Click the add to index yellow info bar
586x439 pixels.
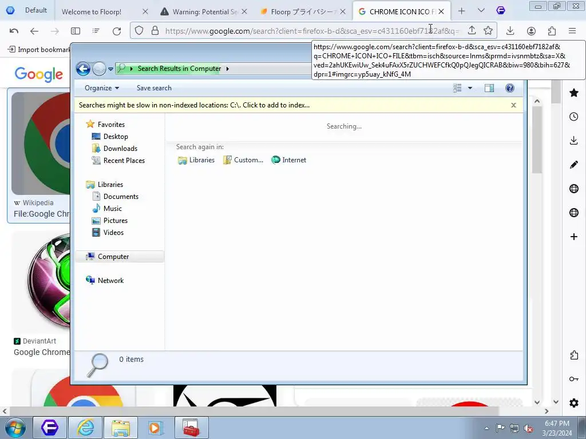pyautogui.click(x=194, y=105)
